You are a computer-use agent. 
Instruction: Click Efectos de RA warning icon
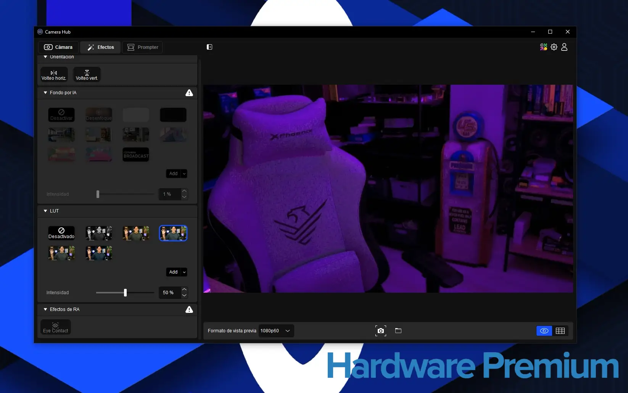(189, 309)
